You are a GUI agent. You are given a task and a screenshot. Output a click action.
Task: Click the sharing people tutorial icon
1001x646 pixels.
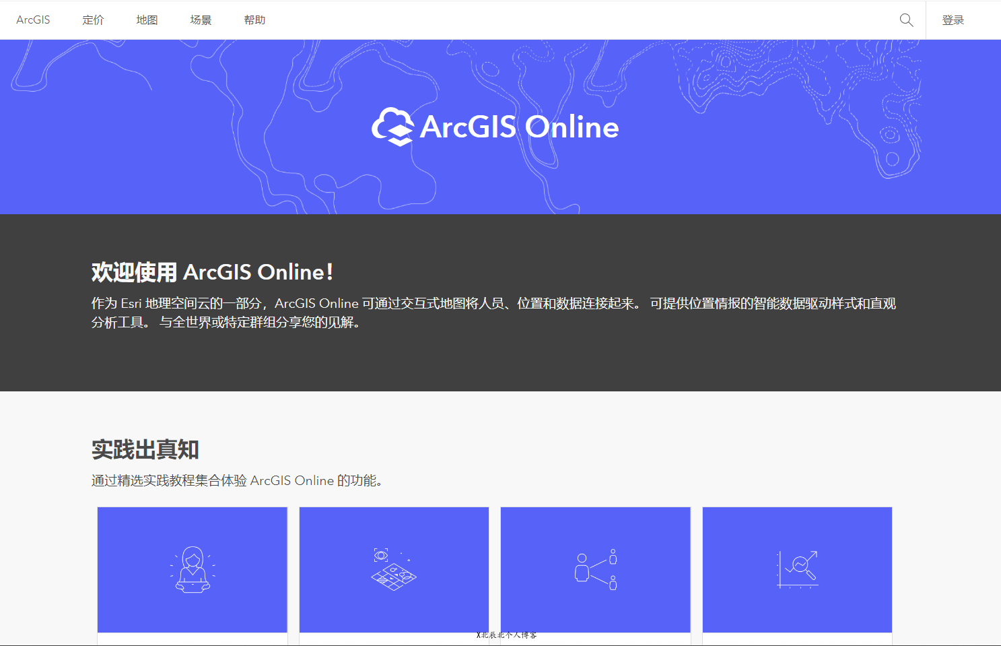point(595,569)
